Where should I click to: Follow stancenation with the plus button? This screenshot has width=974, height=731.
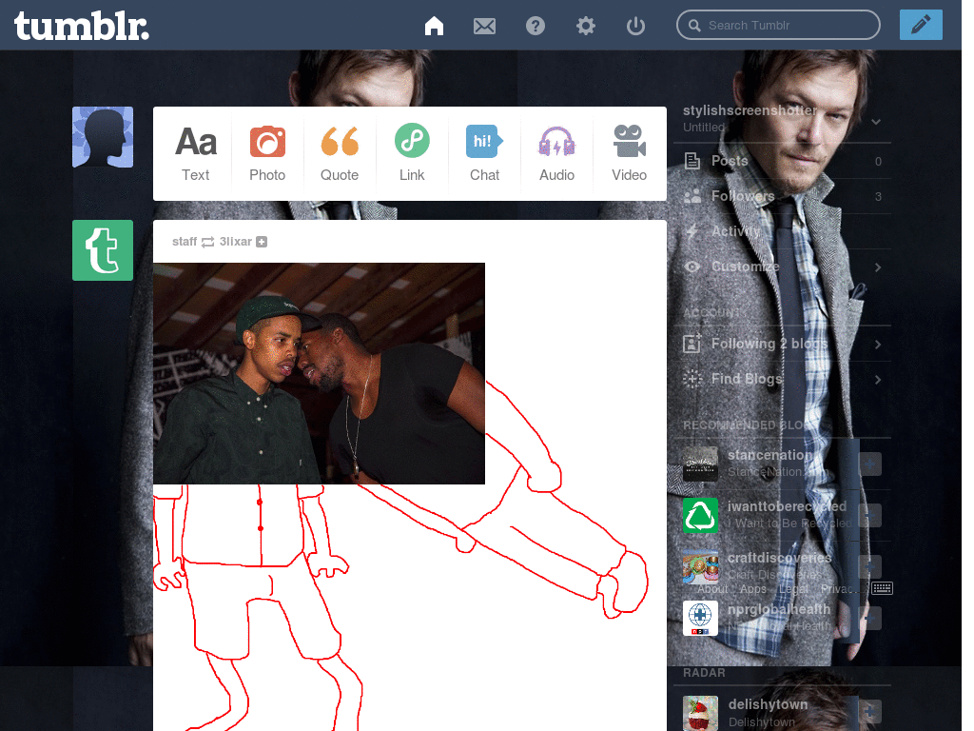coord(869,464)
